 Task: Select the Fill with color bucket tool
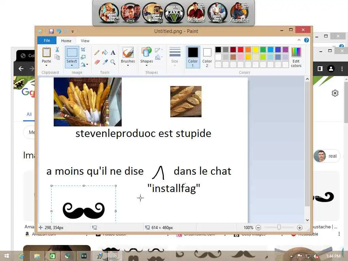(x=105, y=53)
